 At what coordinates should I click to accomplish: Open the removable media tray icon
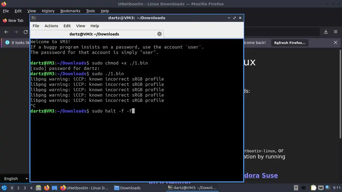point(296,188)
